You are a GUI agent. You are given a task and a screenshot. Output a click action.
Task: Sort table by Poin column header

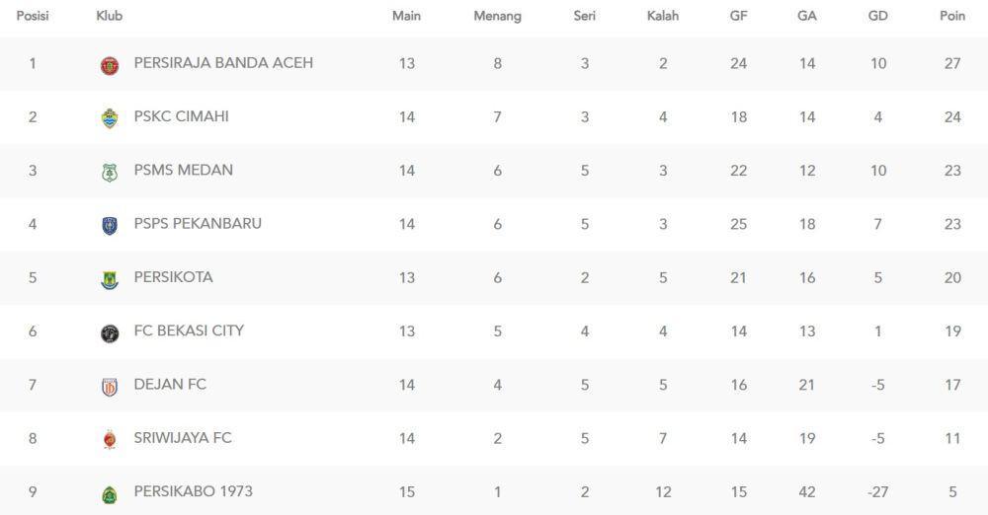click(952, 16)
